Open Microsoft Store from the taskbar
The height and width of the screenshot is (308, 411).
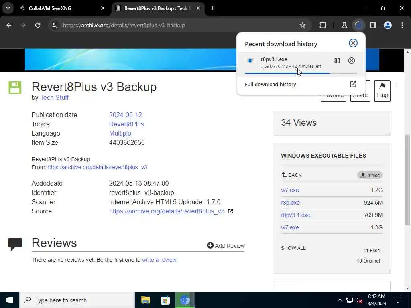(x=165, y=300)
